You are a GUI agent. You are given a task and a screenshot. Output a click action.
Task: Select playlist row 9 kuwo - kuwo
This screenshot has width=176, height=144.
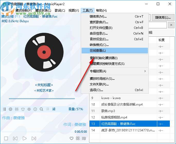tap(130, 98)
